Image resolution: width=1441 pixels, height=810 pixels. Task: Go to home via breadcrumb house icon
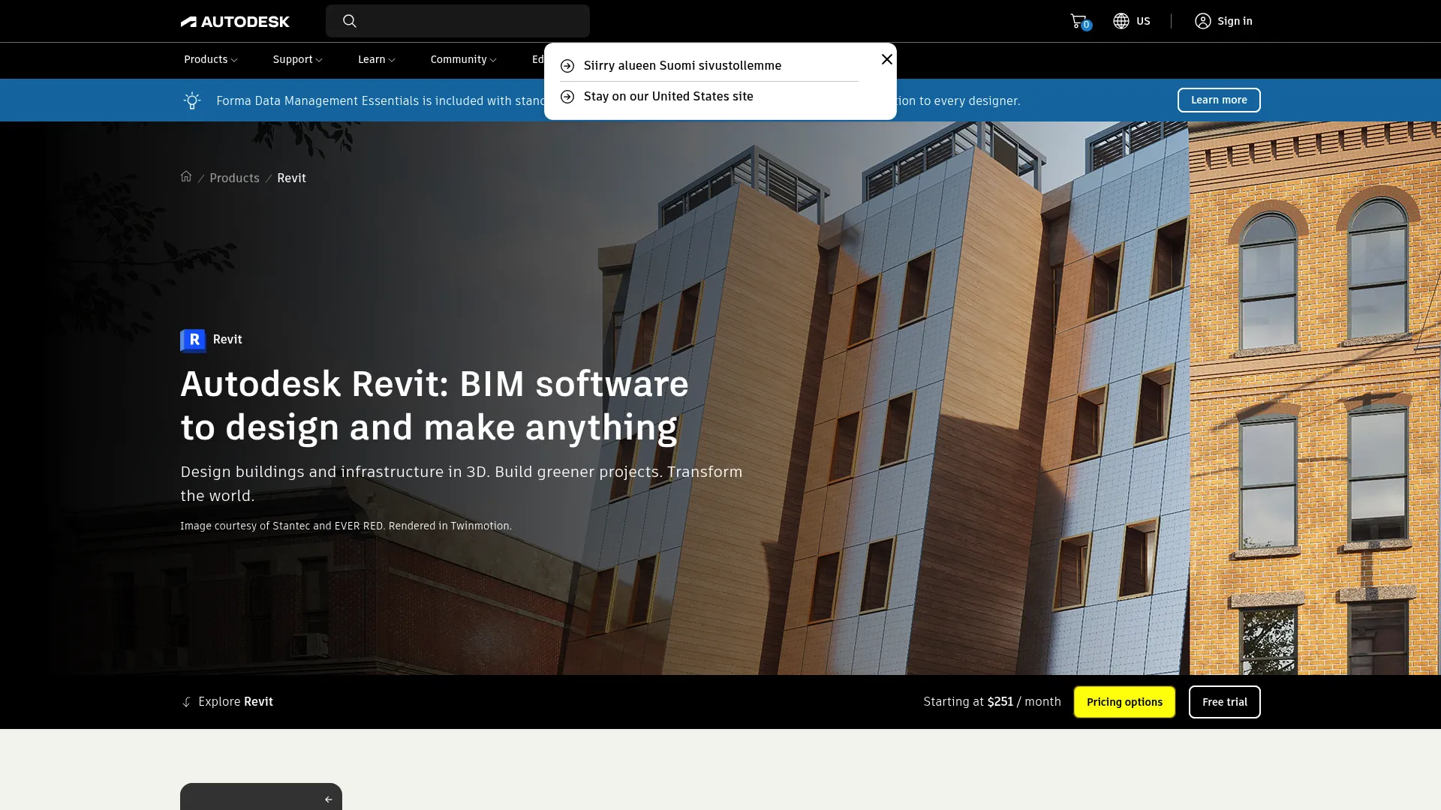coord(186,176)
